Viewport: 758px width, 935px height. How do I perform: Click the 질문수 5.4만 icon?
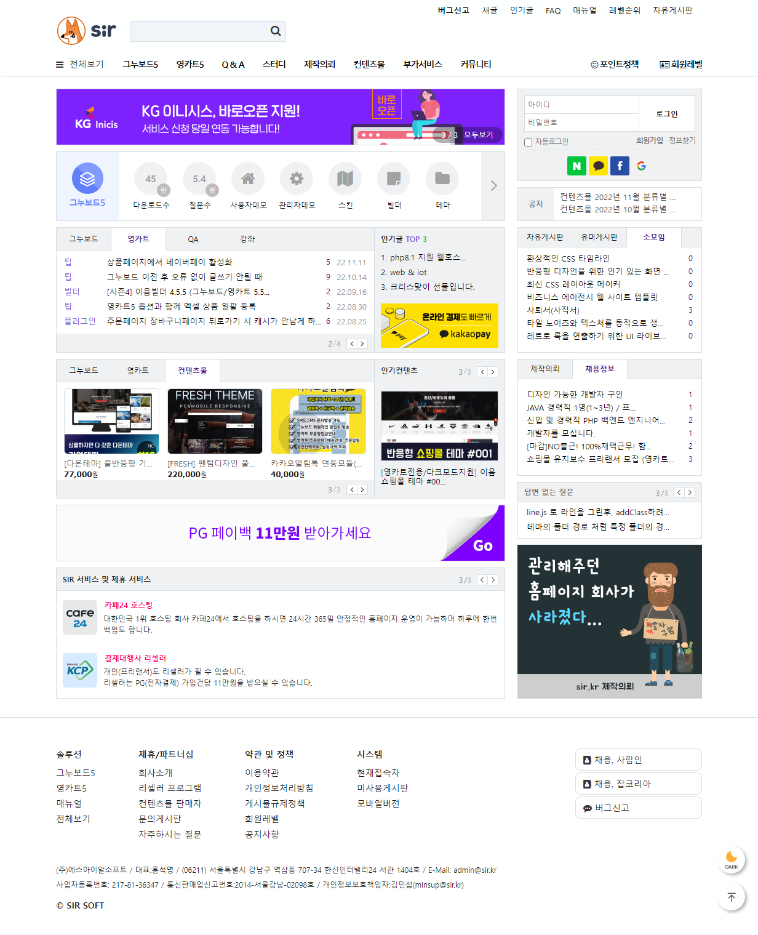199,179
